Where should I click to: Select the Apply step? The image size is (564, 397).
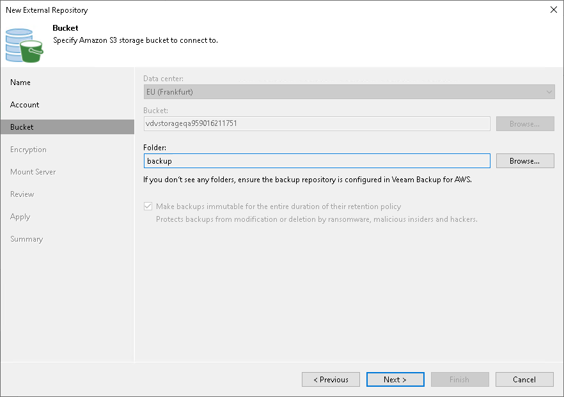(x=20, y=217)
